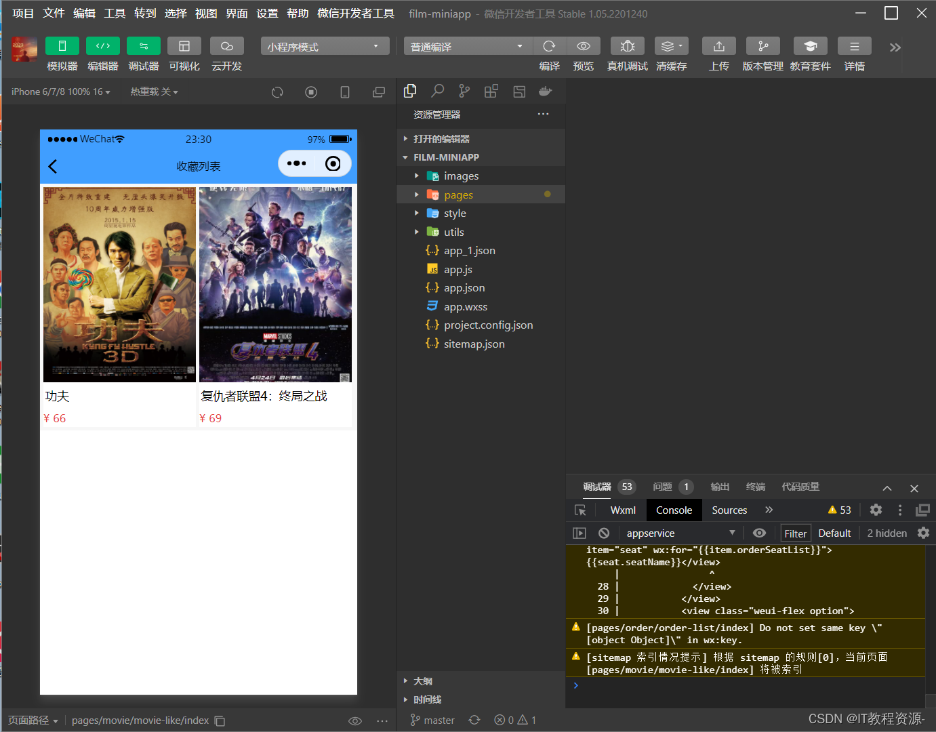
Task: Open the 微信开发者工具 menu
Action: pos(356,13)
